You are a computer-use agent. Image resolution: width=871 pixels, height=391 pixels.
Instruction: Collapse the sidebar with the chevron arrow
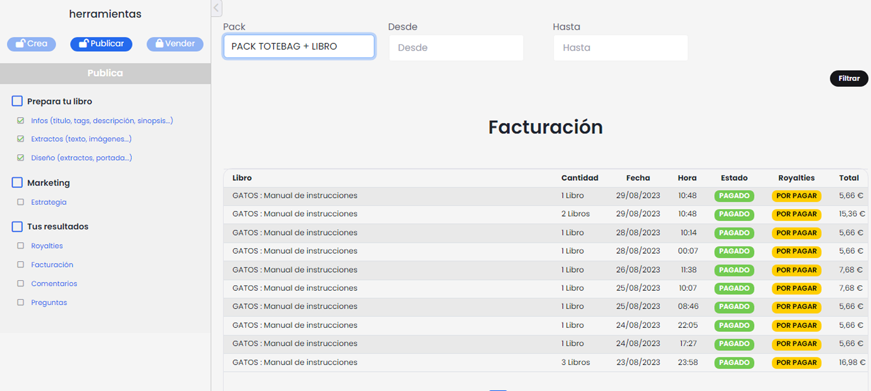tap(216, 8)
